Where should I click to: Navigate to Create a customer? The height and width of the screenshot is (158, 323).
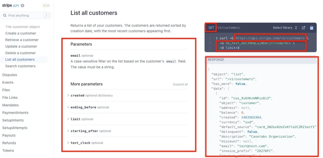[x=21, y=33]
